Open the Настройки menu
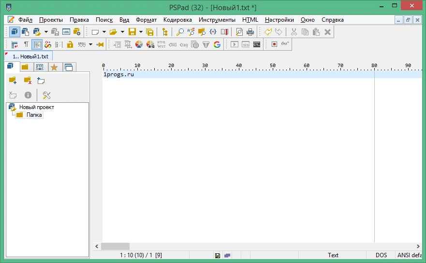The image size is (426, 263). click(279, 20)
